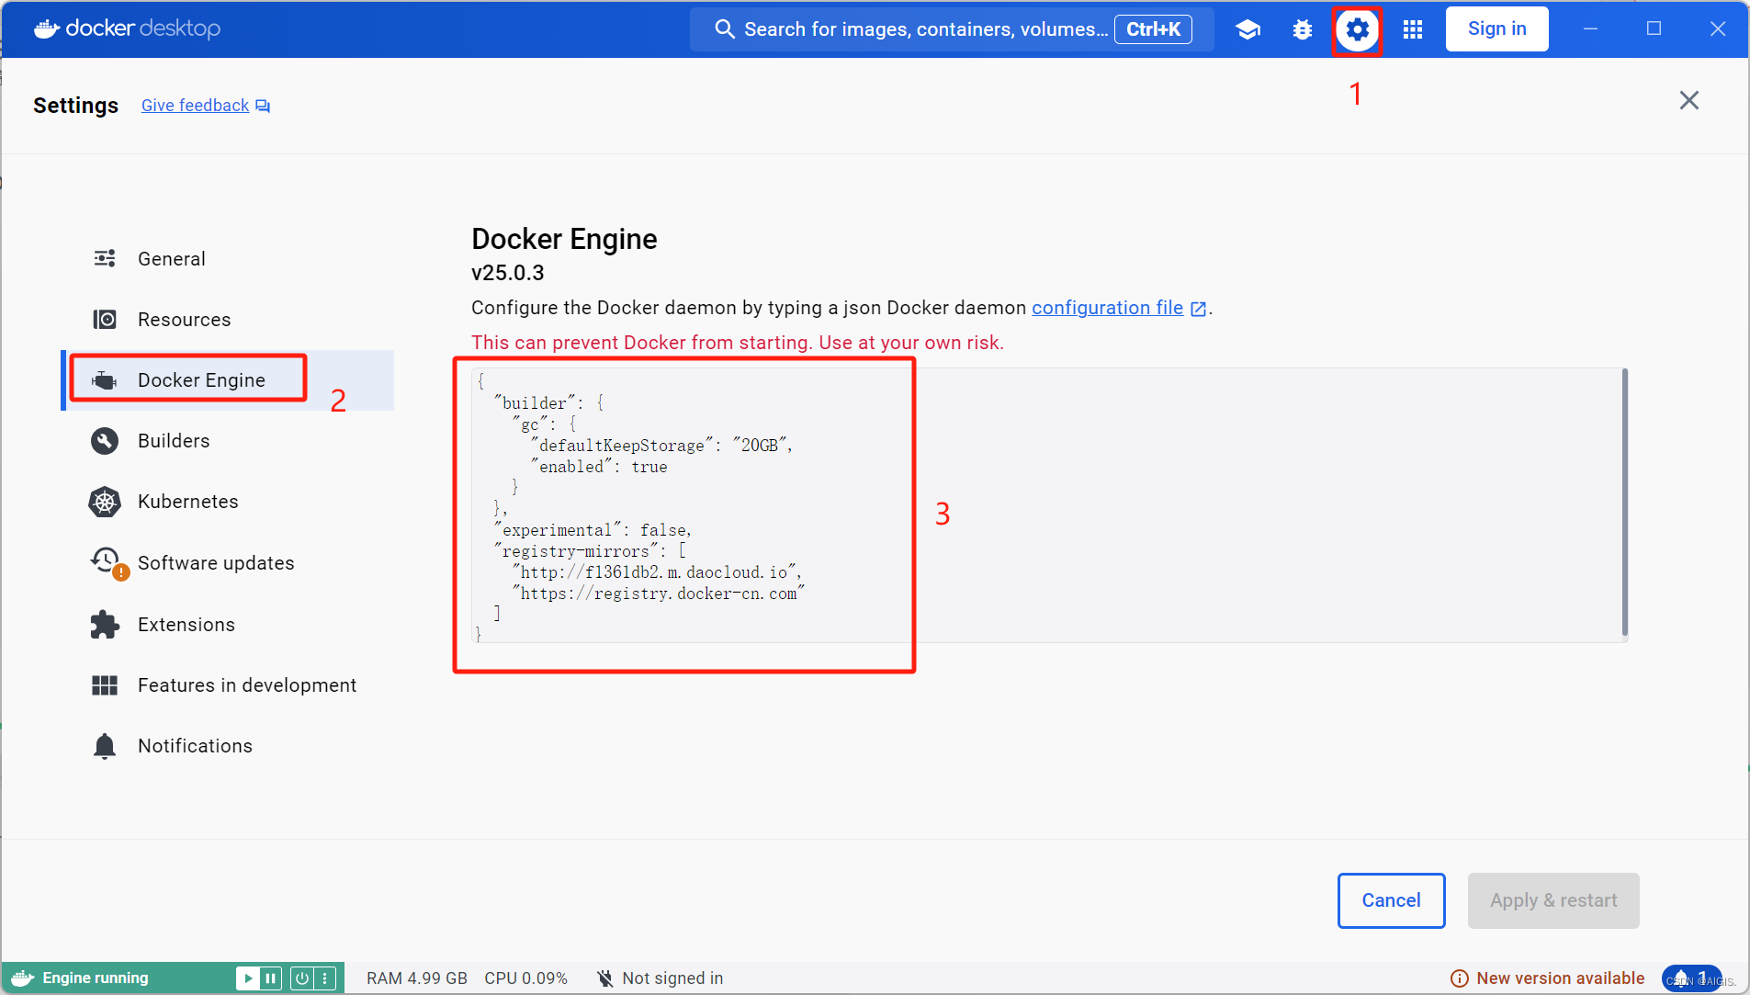This screenshot has height=995, width=1750.
Task: Click the New version available info icon
Action: (1459, 978)
